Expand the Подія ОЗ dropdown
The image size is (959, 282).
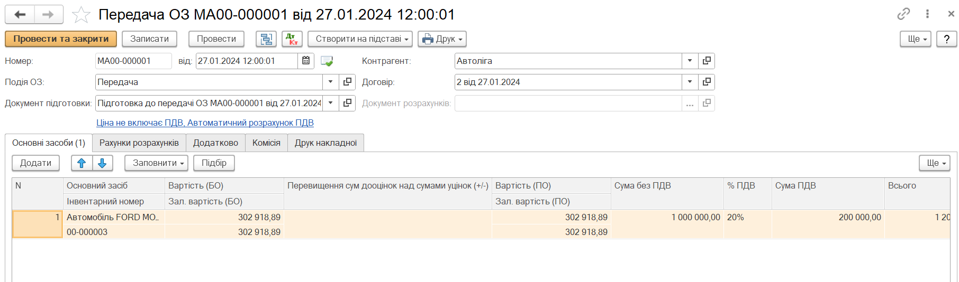click(x=330, y=82)
